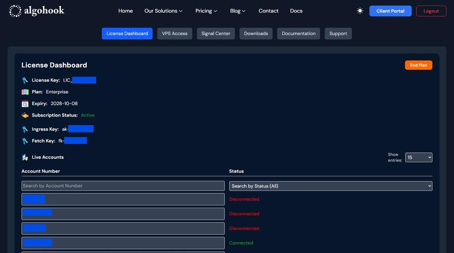
Task: Click the algohook logo icon
Action: coord(15,11)
